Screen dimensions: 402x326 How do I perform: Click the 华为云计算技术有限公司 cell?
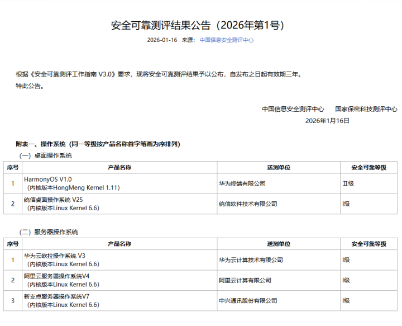[x=279, y=260]
